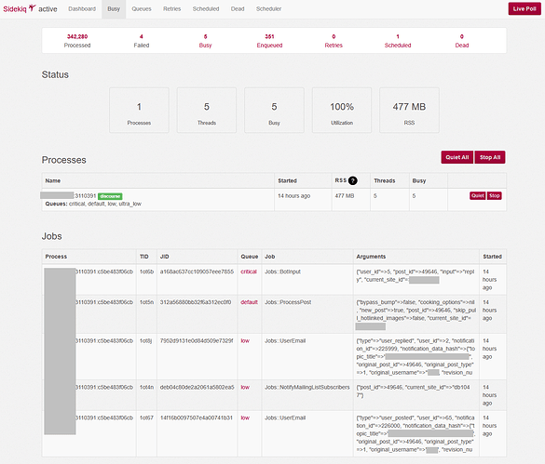Click the green discourse tag label

point(110,196)
